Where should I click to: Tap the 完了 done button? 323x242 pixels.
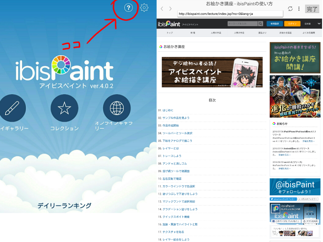click(x=312, y=9)
